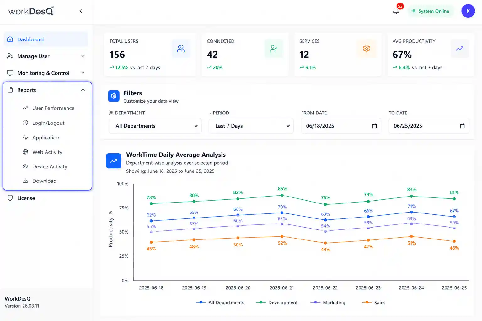Click the Login/Logout clock icon

point(25,123)
